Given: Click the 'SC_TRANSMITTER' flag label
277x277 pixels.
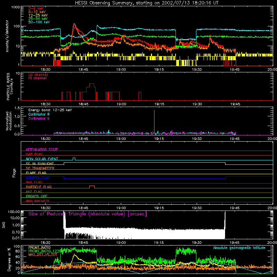Looking at the screenshot, I should tap(40, 168).
